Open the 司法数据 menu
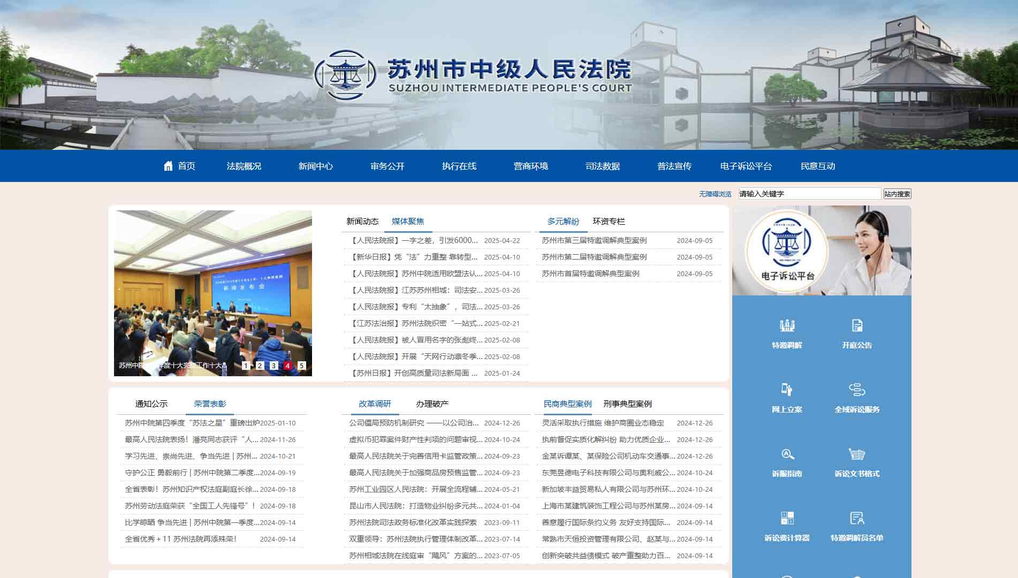The width and height of the screenshot is (1018, 578). coord(602,166)
